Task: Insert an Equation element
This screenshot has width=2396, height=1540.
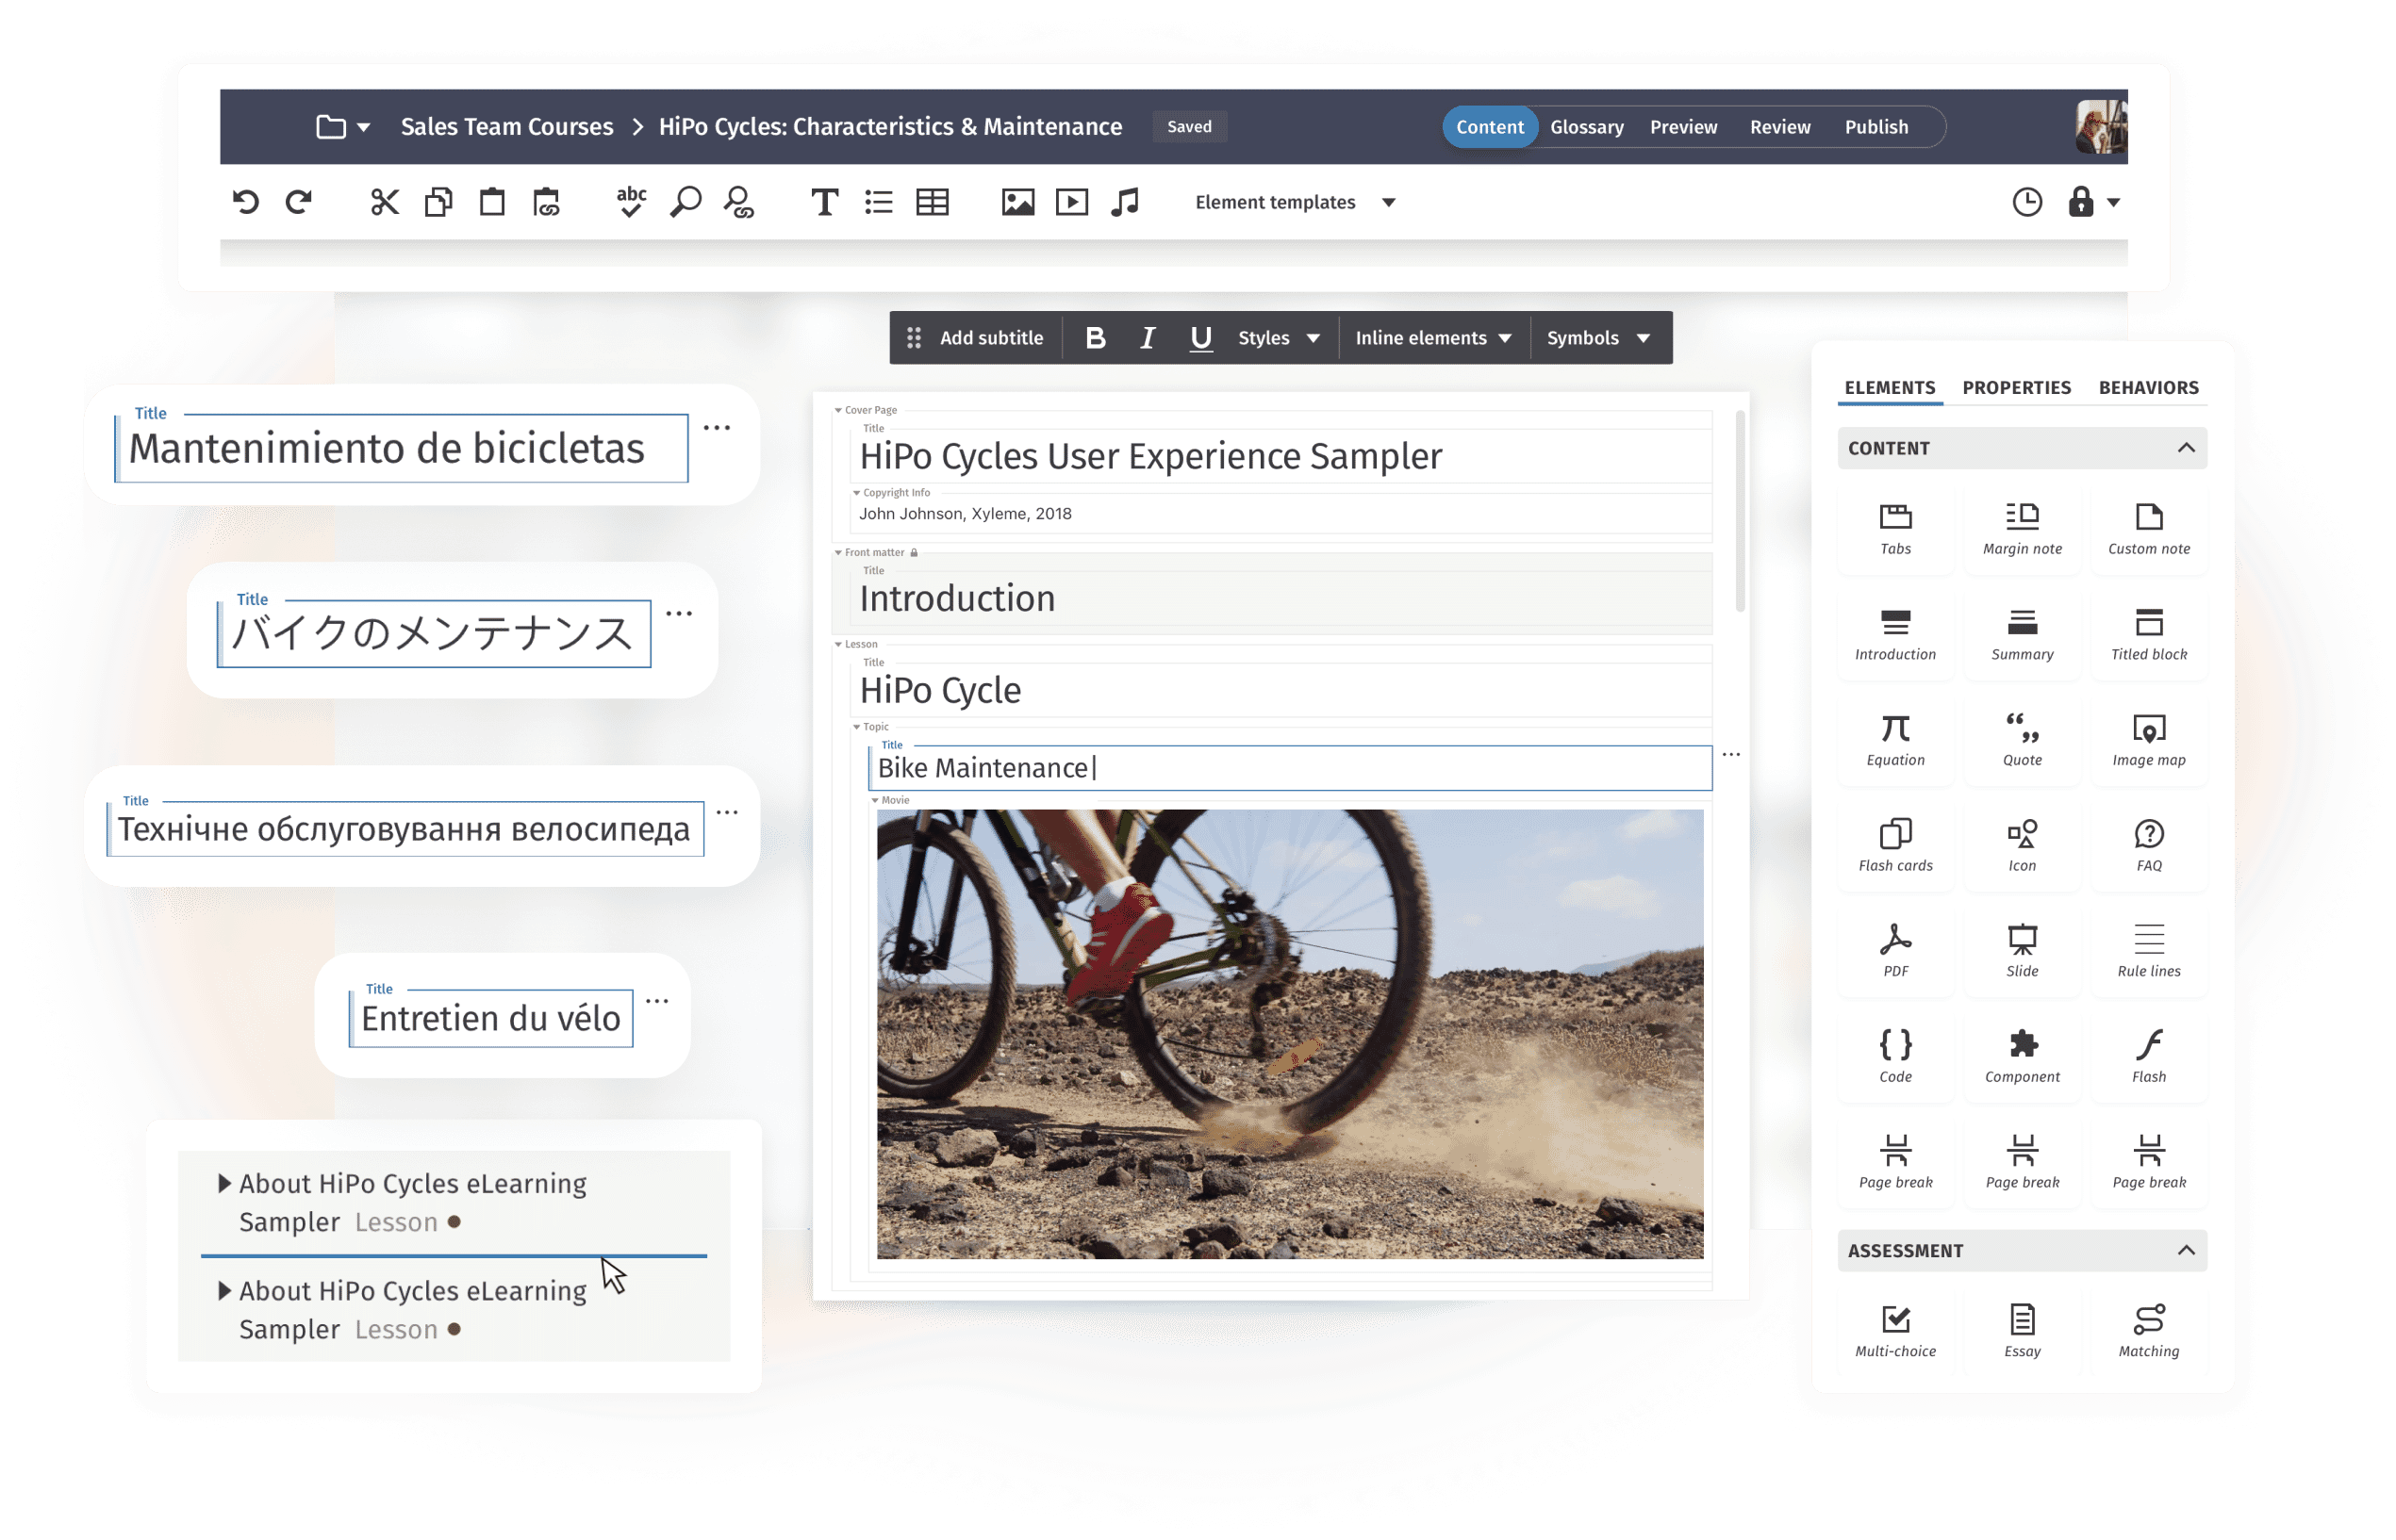Action: pyautogui.click(x=1894, y=738)
